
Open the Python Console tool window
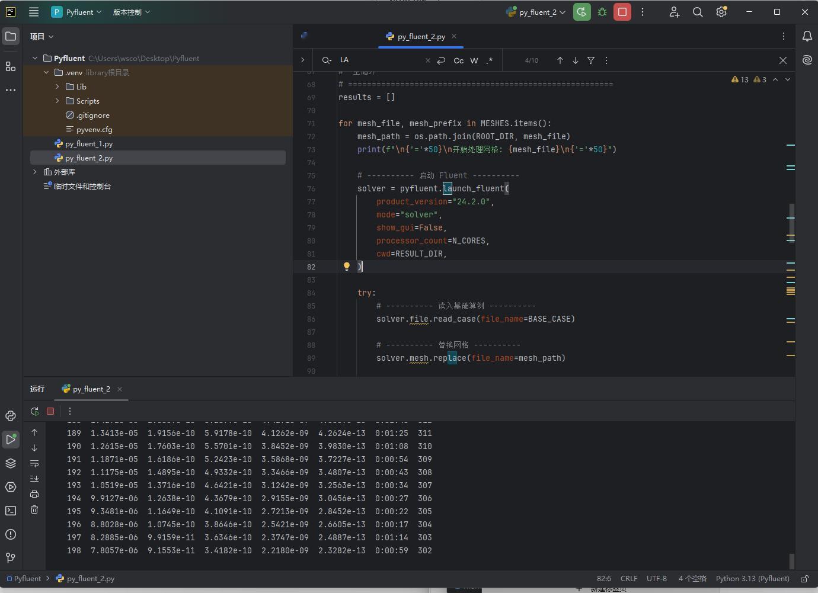coord(11,416)
